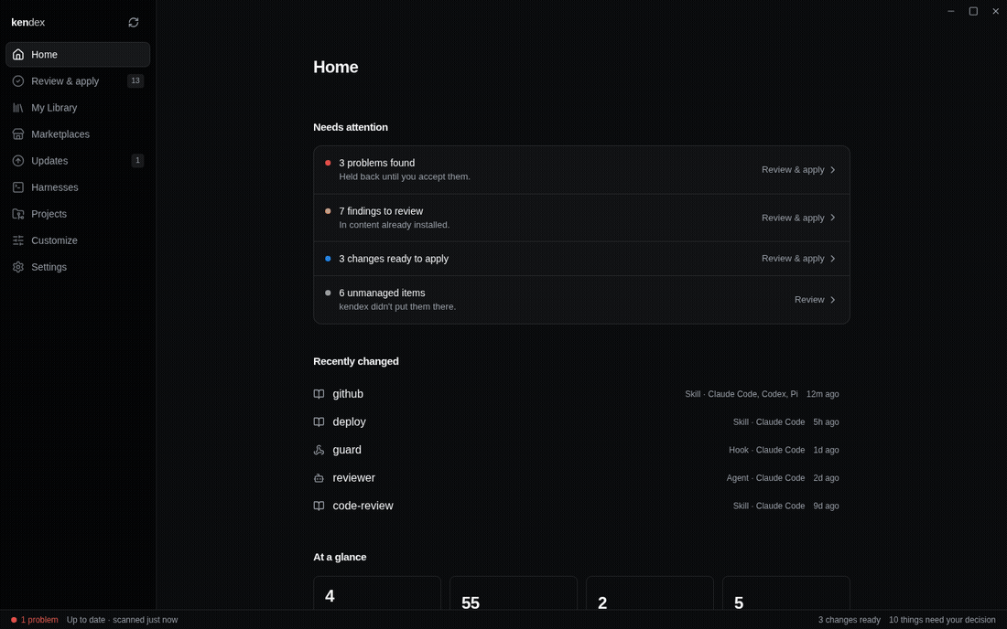Image resolution: width=1007 pixels, height=629 pixels.
Task: Click the red dot beside 3 problems found
Action: click(x=328, y=163)
